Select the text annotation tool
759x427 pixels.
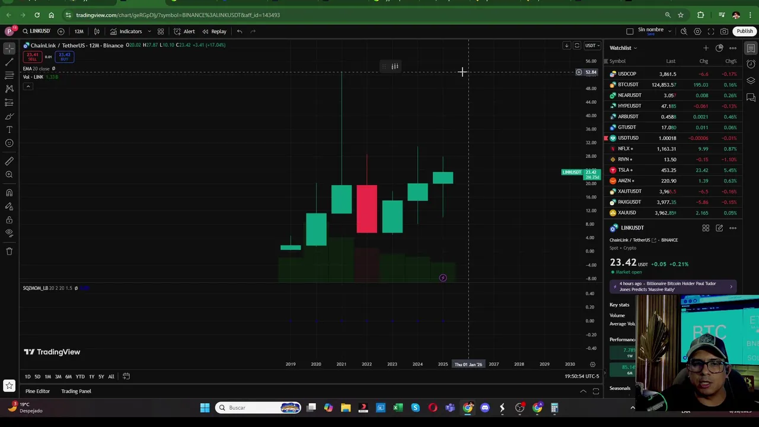point(9,129)
